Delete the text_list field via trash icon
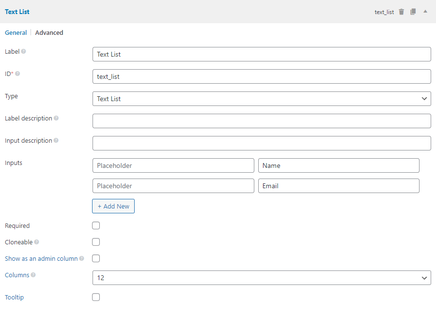 pyautogui.click(x=401, y=12)
